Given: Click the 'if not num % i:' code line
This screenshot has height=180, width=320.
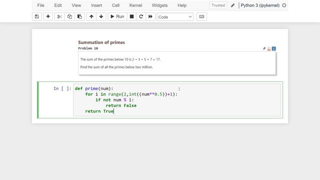Looking at the screenshot, I should [x=114, y=100].
